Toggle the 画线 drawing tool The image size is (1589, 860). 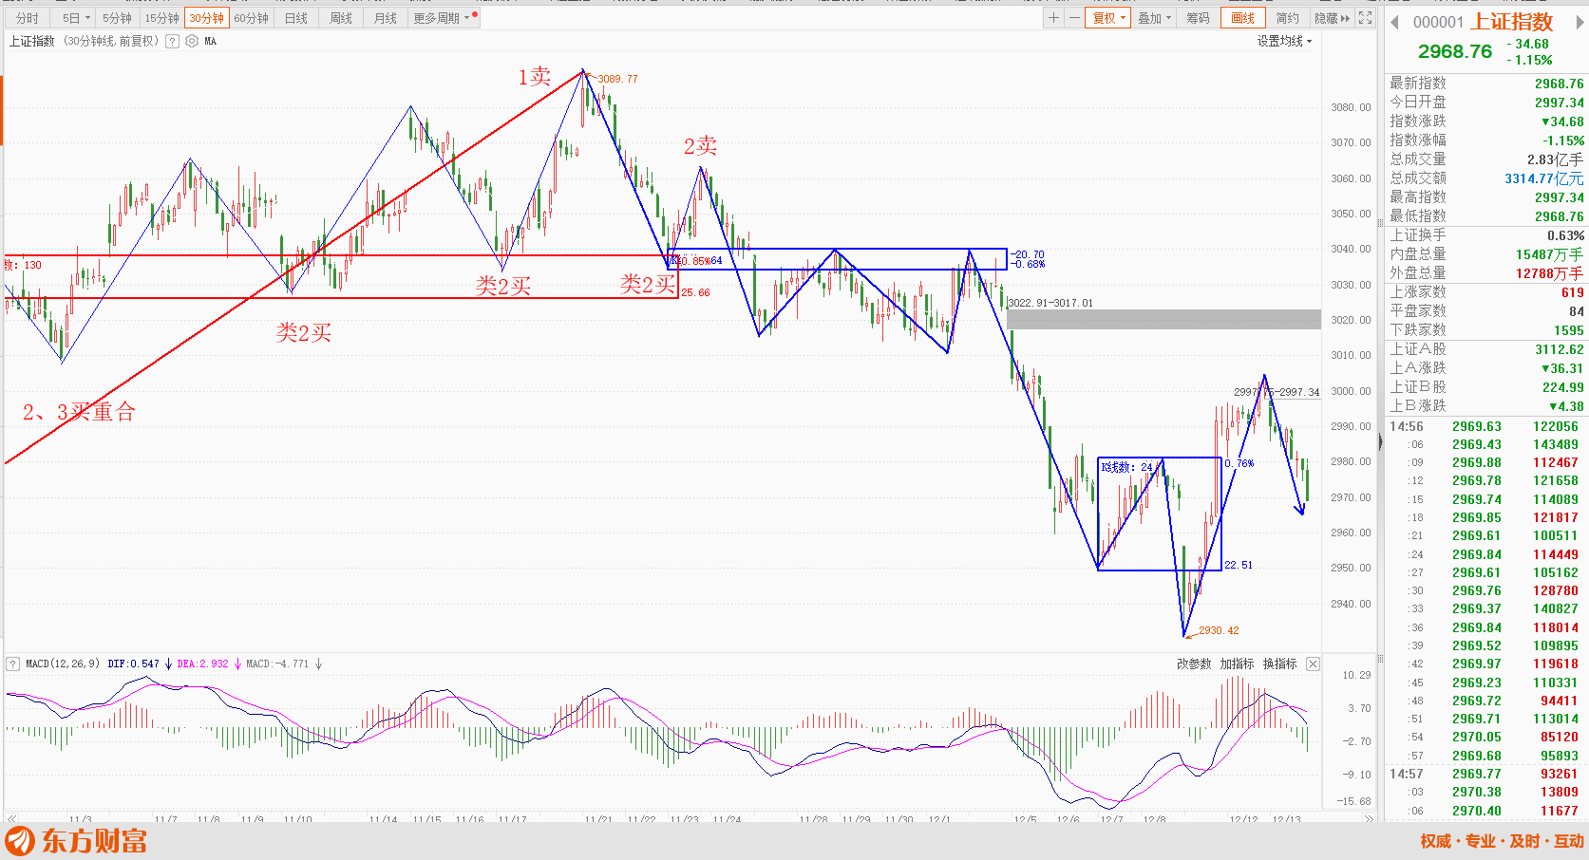[1243, 18]
